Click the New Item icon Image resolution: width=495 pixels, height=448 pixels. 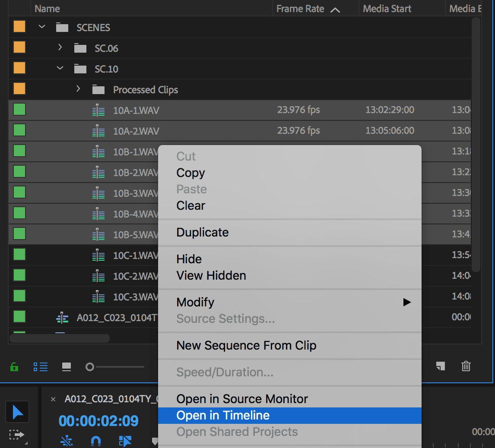click(x=440, y=366)
